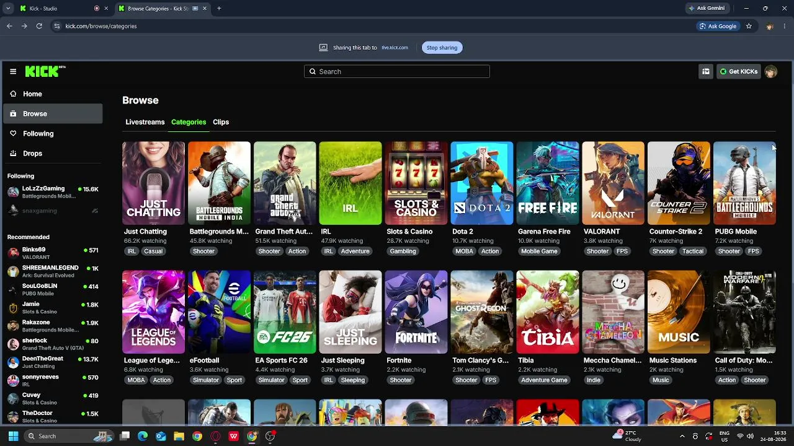The width and height of the screenshot is (794, 446).
Task: Open Binks69 recommended channel
Action: pyautogui.click(x=53, y=253)
